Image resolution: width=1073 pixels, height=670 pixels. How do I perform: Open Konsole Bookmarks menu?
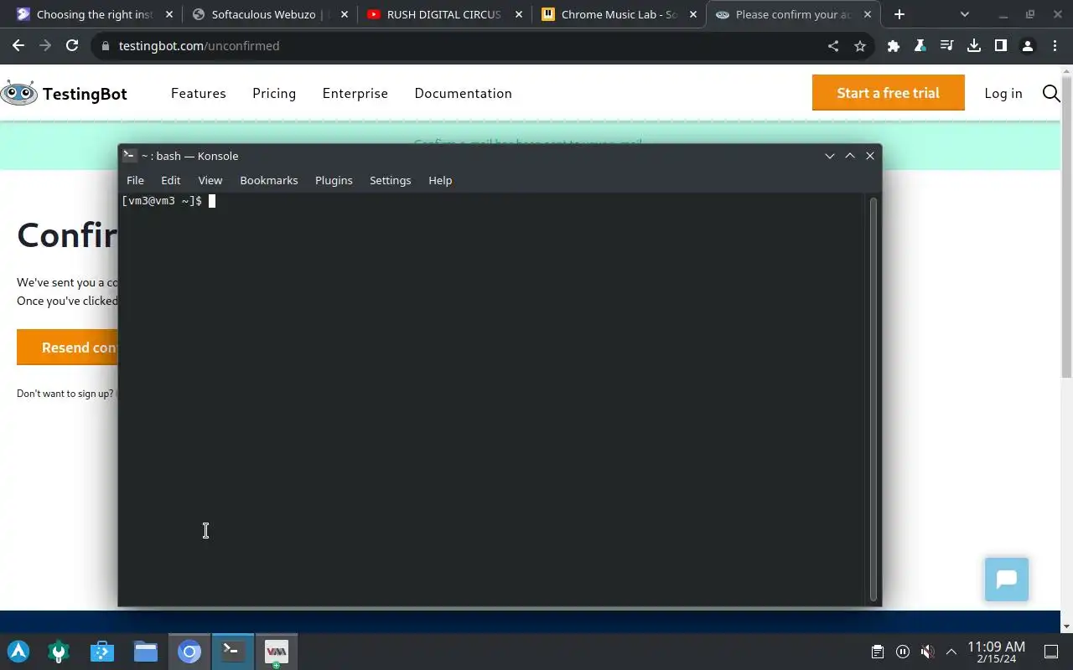[269, 180]
